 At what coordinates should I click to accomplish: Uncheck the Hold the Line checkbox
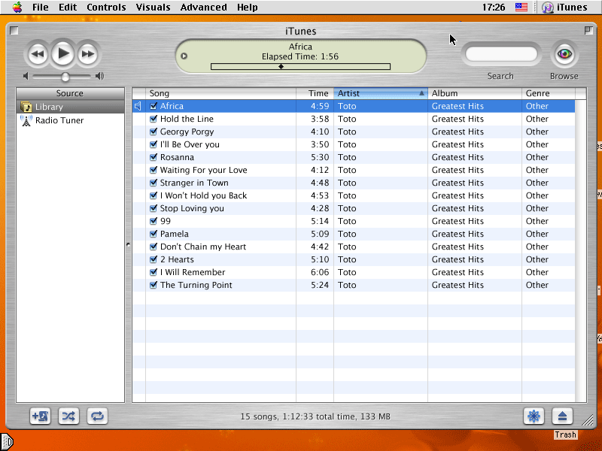pyautogui.click(x=154, y=119)
